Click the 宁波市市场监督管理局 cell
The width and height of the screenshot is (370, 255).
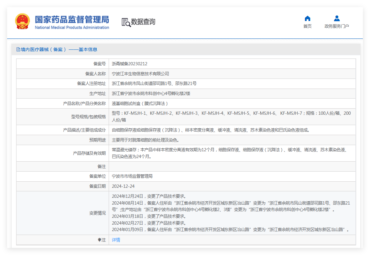pyautogui.click(x=232, y=176)
